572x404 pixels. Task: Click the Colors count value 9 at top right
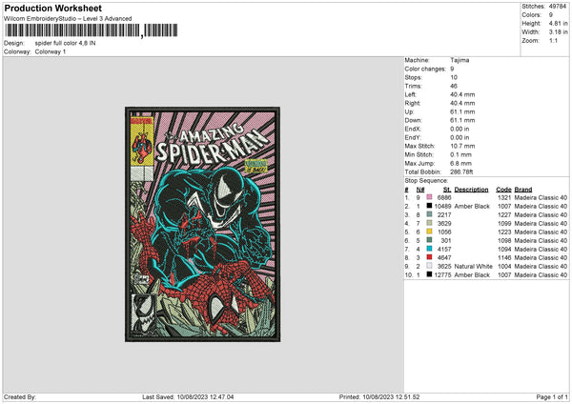[551, 15]
